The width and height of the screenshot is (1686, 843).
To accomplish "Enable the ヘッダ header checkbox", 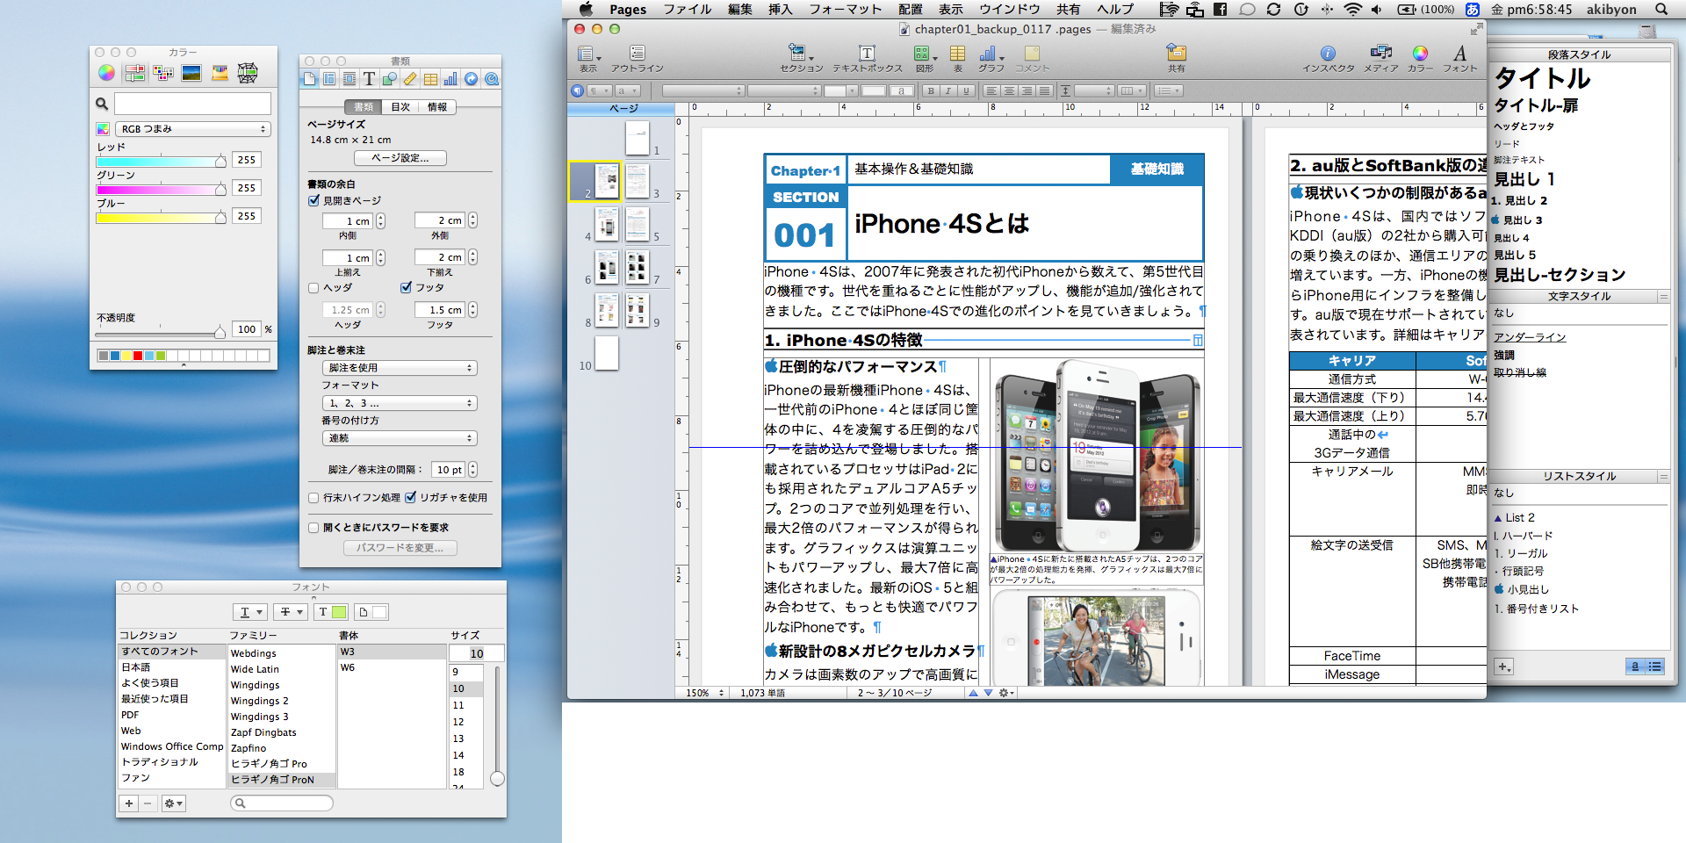I will click(x=313, y=287).
